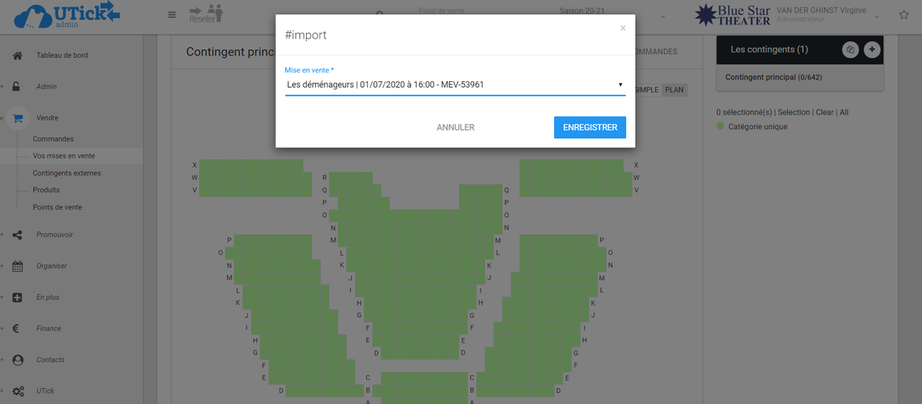Click ANNULER to cancel the import
This screenshot has width=922, height=404.
(455, 127)
